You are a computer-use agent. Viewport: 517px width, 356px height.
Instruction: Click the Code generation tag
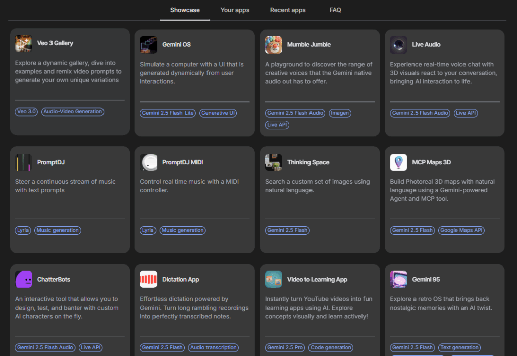click(x=331, y=347)
